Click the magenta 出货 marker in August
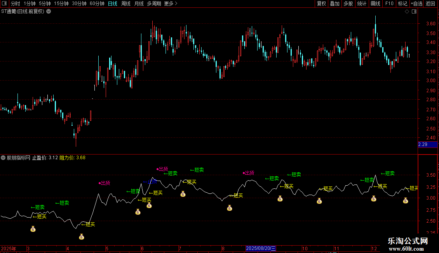 [249, 173]
